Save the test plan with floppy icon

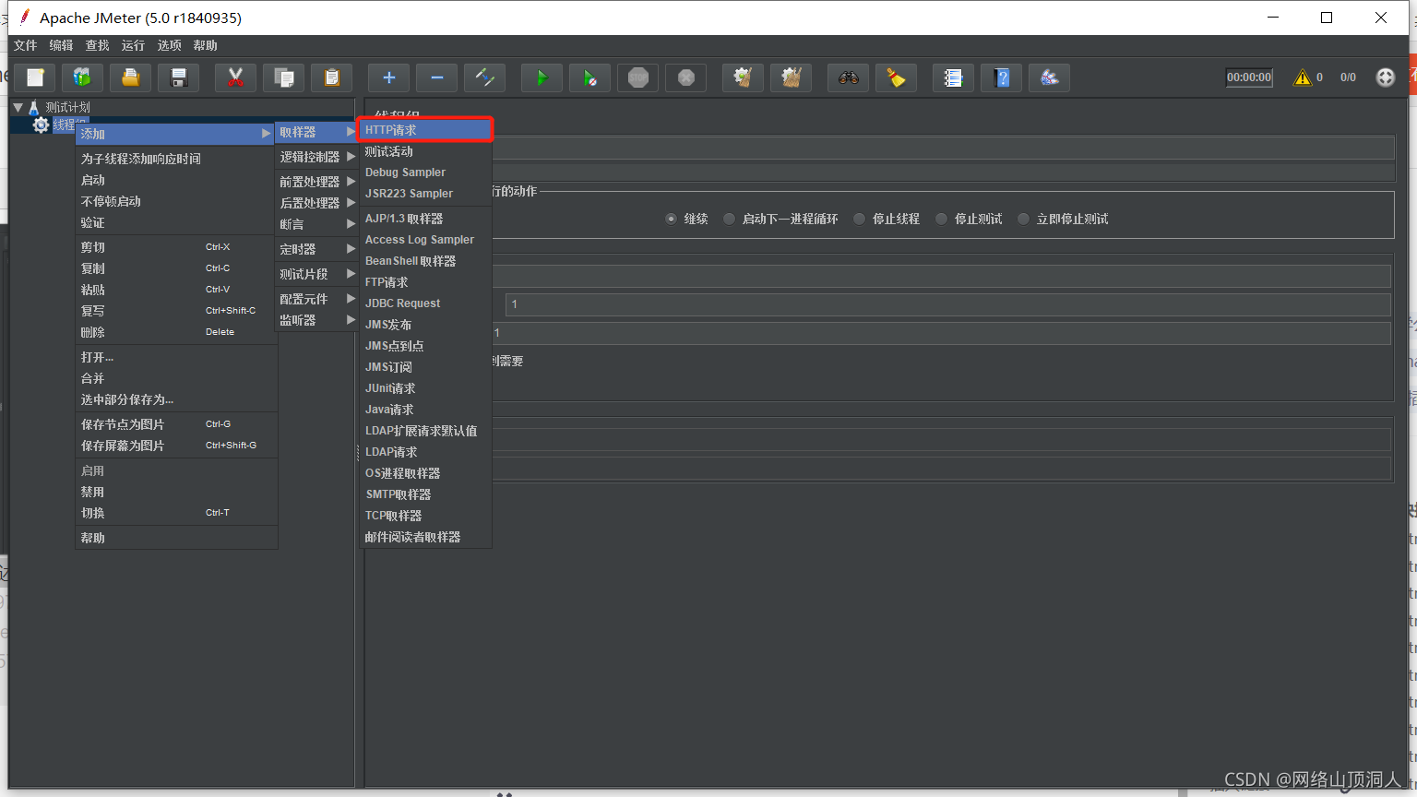(179, 78)
